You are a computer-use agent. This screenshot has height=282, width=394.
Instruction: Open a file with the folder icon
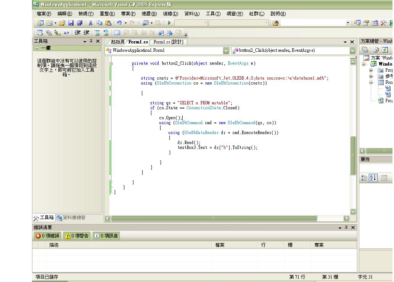62,23
